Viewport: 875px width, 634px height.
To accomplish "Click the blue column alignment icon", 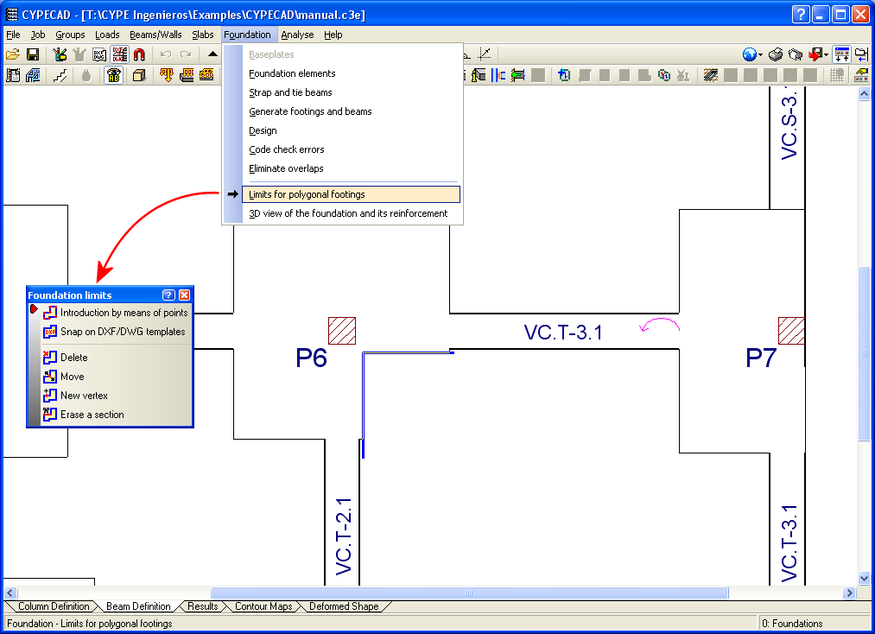I will point(498,75).
